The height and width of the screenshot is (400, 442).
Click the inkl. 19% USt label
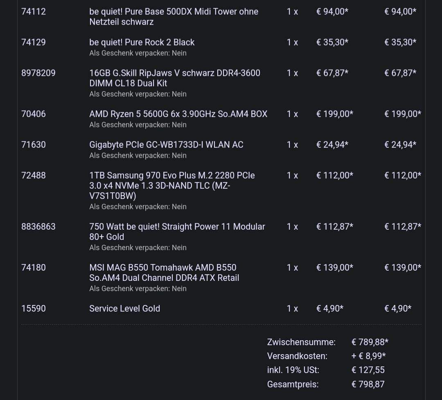(x=293, y=370)
